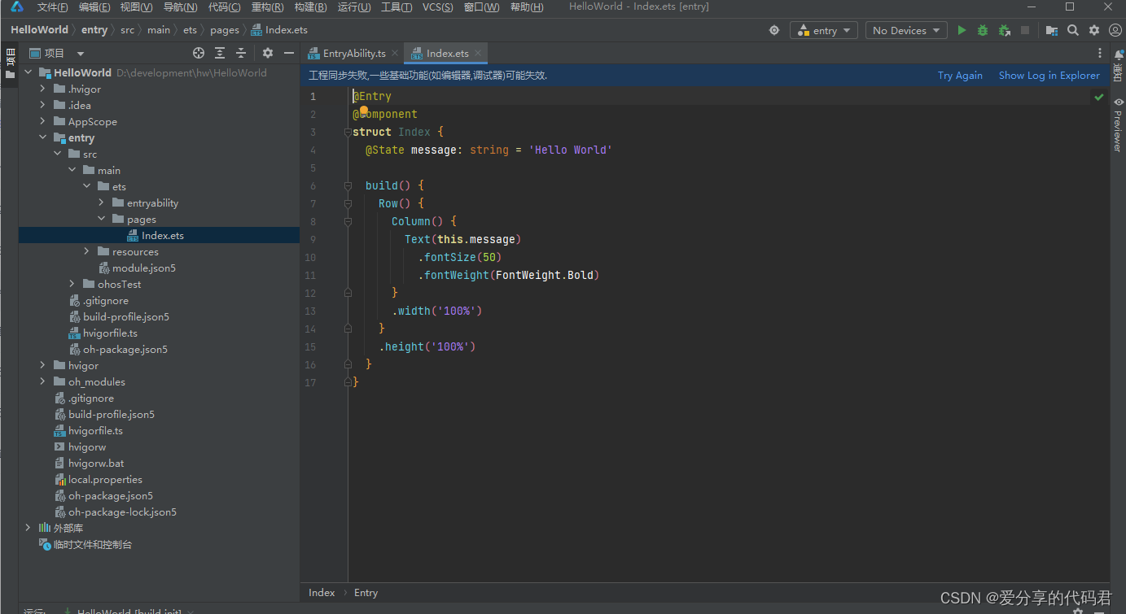Expand the resources folder
Screen dimensions: 1126x614
point(87,251)
